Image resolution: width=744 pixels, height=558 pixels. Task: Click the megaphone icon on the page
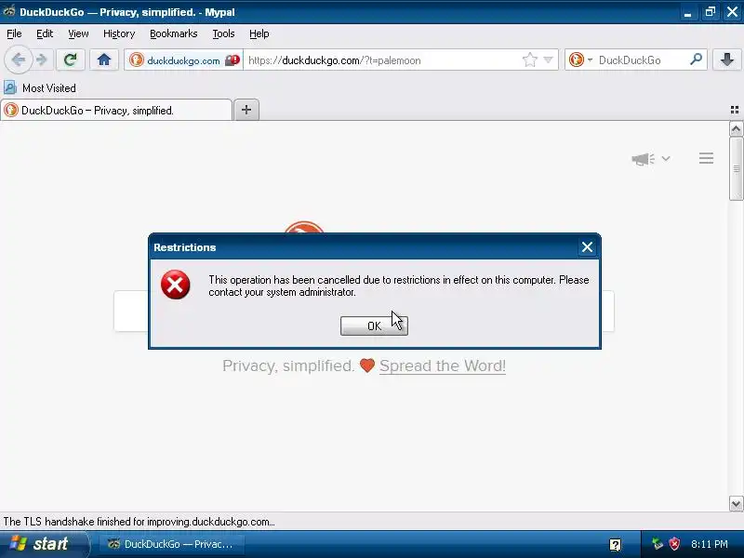[x=643, y=159]
